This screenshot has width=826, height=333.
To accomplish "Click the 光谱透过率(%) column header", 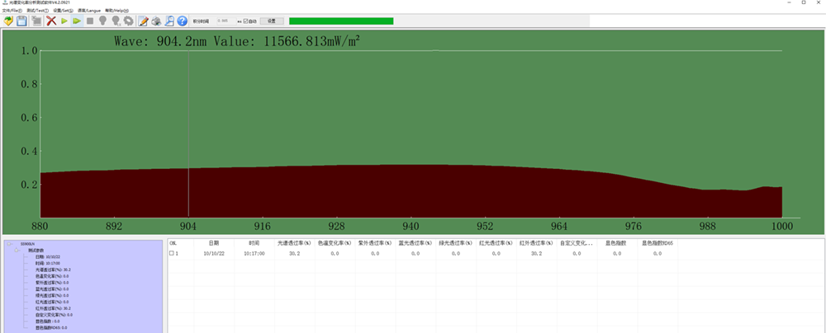I will tap(293, 244).
